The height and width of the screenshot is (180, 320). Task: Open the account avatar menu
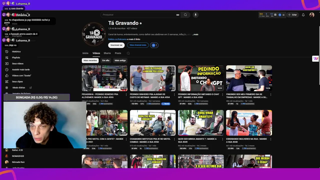(x=312, y=15)
